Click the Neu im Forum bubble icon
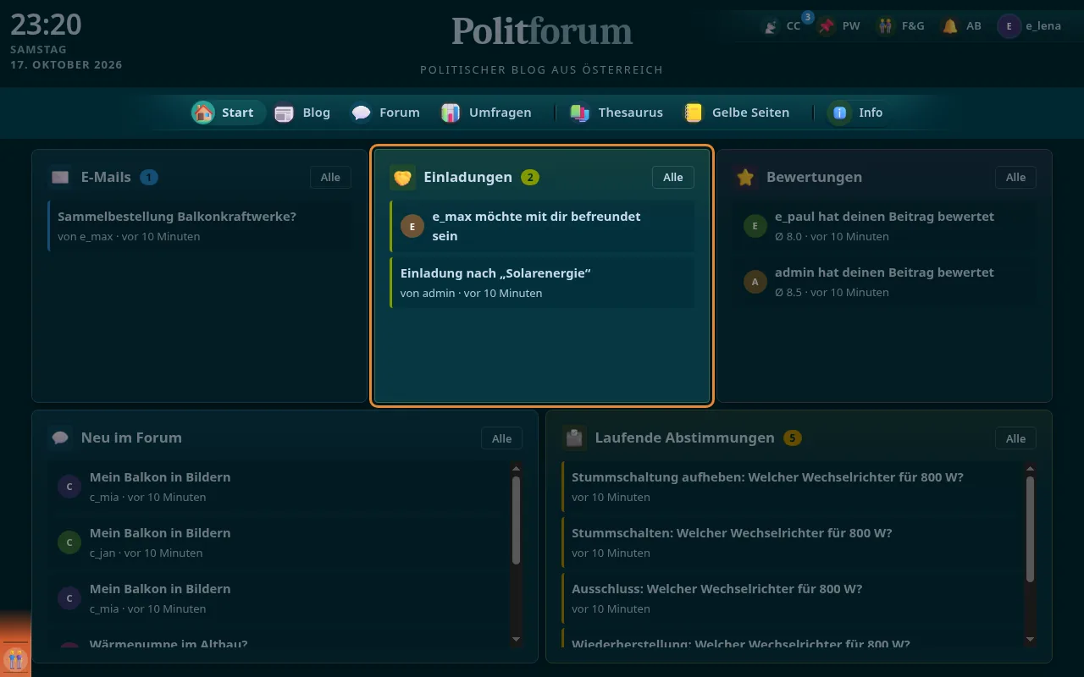This screenshot has width=1084, height=677. [60, 438]
